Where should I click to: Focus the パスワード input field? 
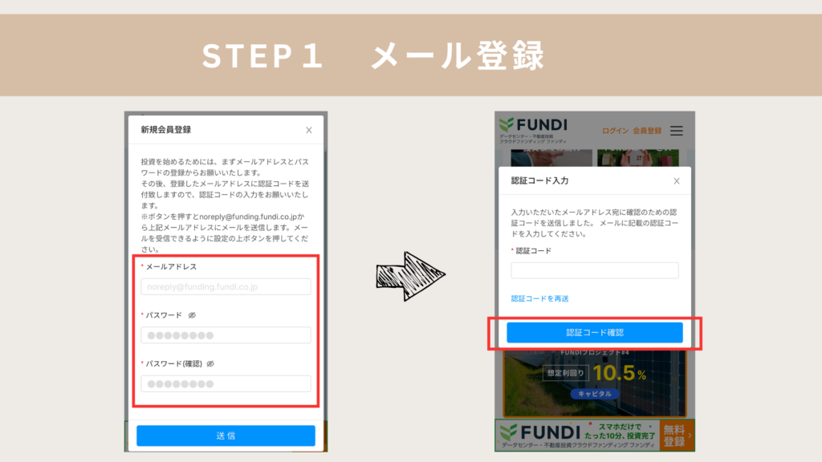pos(226,335)
